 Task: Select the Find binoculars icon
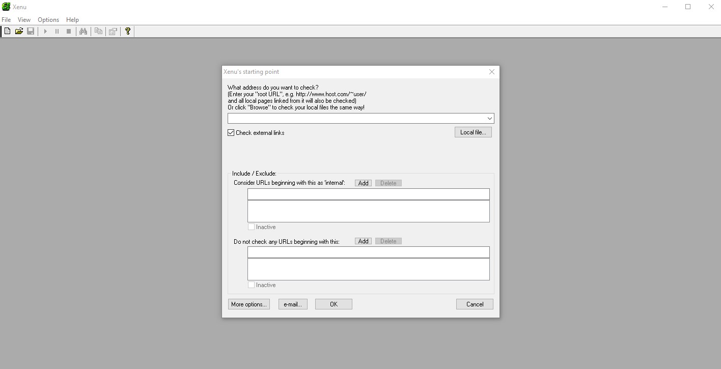[83, 31]
